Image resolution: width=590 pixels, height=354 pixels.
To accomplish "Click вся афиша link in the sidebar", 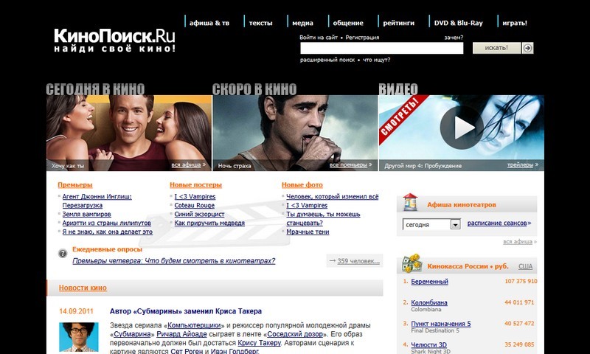I will [x=518, y=241].
